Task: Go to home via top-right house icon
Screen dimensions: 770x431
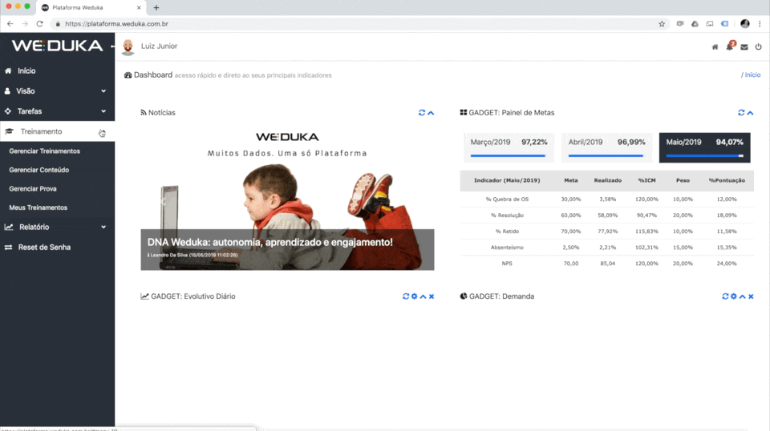Action: coord(715,47)
